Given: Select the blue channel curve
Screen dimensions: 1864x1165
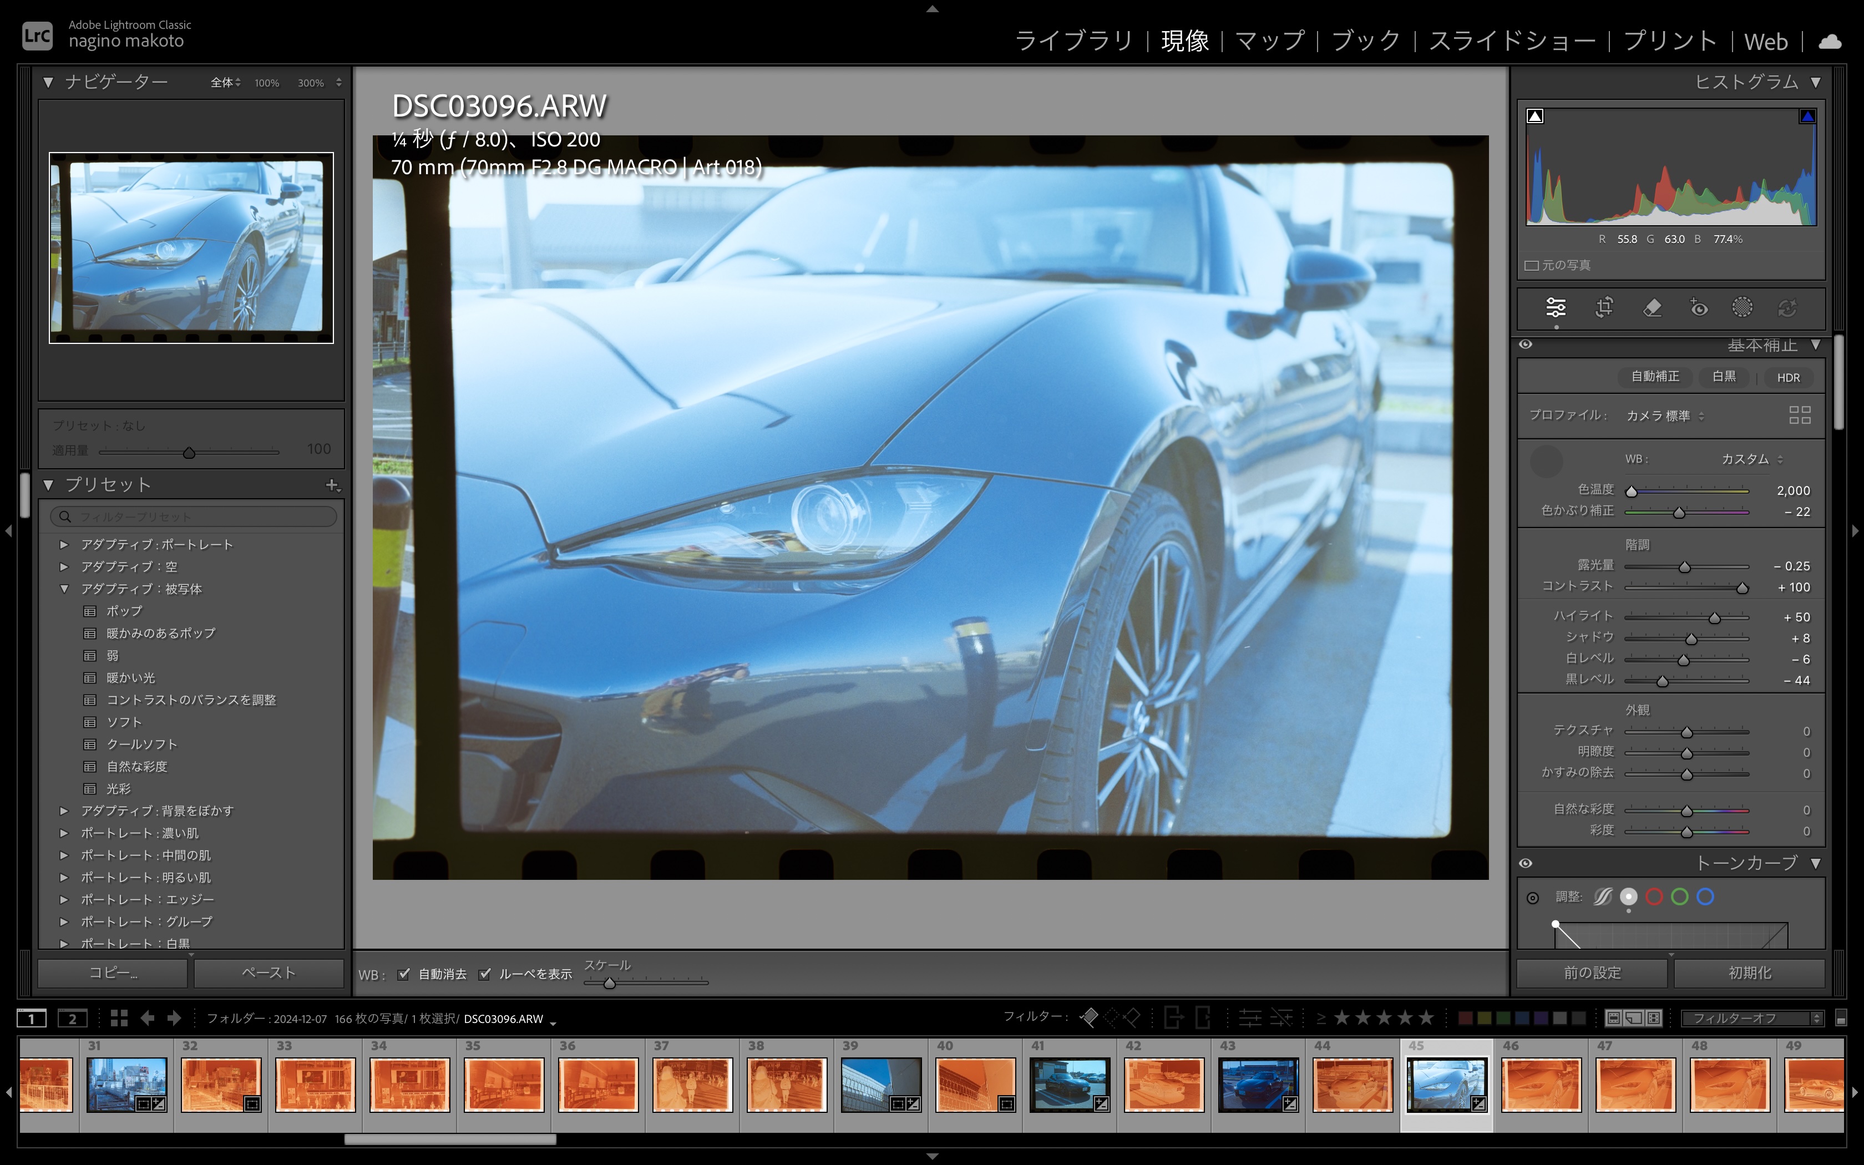Looking at the screenshot, I should (1705, 896).
